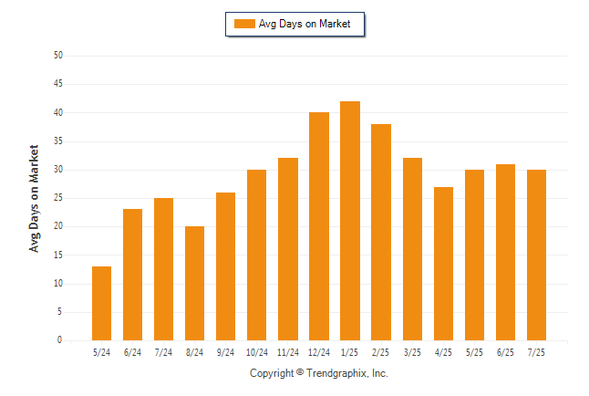
Task: Click the orange legend swatch
Action: pos(244,24)
